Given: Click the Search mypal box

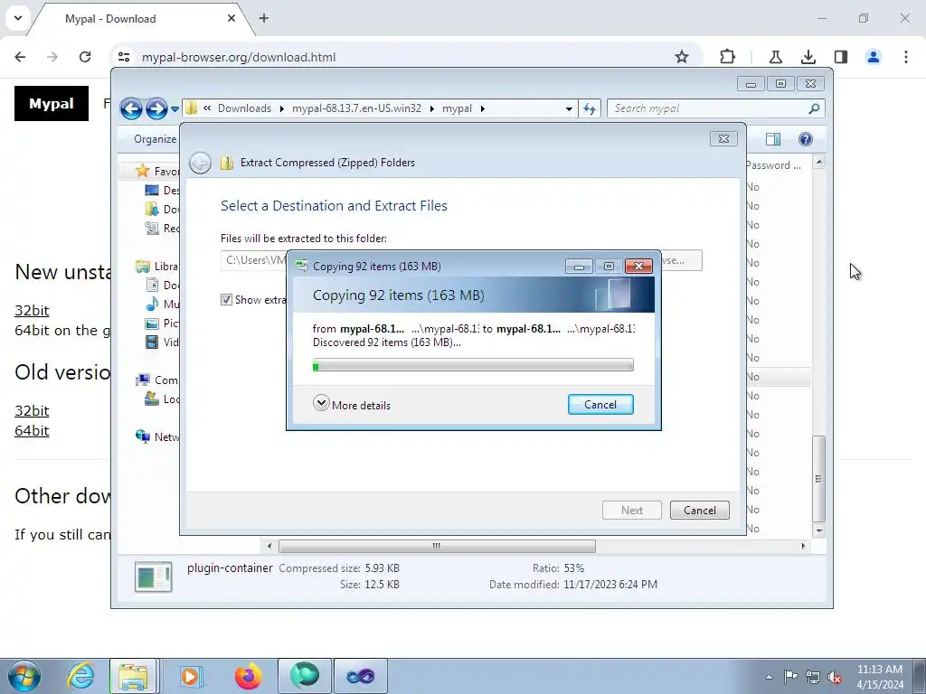Looking at the screenshot, I should (705, 108).
